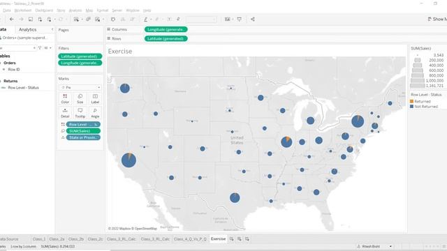Open the New Worksheet dropdown arrow
The height and width of the screenshot is (251, 447).
(x=82, y=20)
